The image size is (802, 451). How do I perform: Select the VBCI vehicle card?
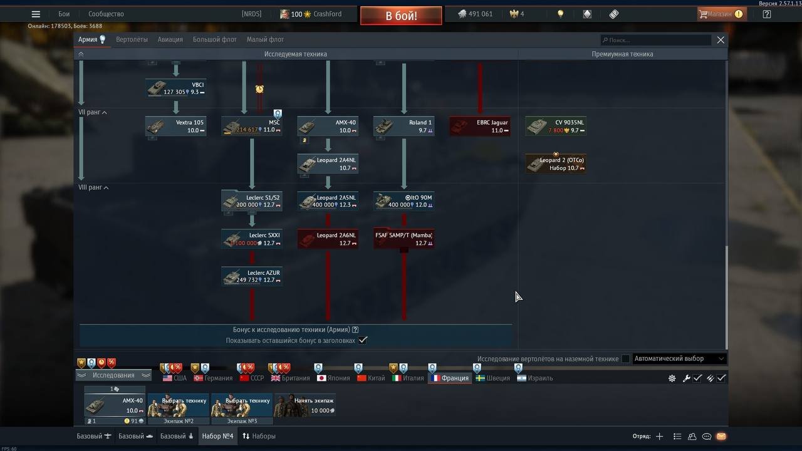pyautogui.click(x=175, y=88)
